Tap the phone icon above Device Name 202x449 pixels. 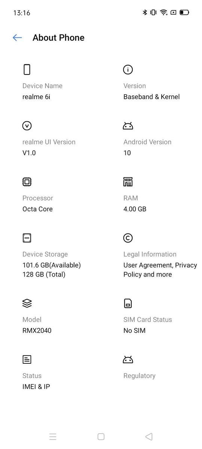click(27, 69)
